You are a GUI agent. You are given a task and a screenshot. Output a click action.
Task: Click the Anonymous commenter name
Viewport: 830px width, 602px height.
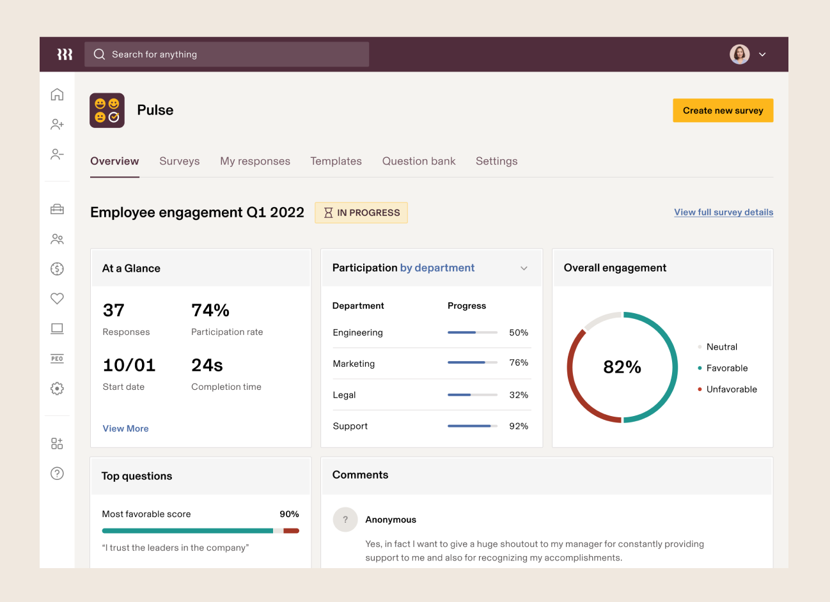391,520
